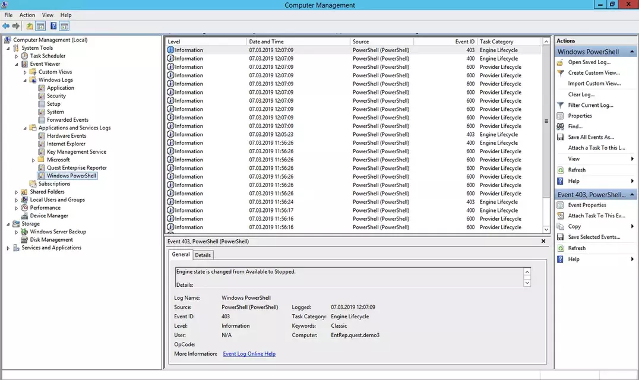Click the Shared Folders icon
Screen dimensions: 639x380
(x=24, y=192)
